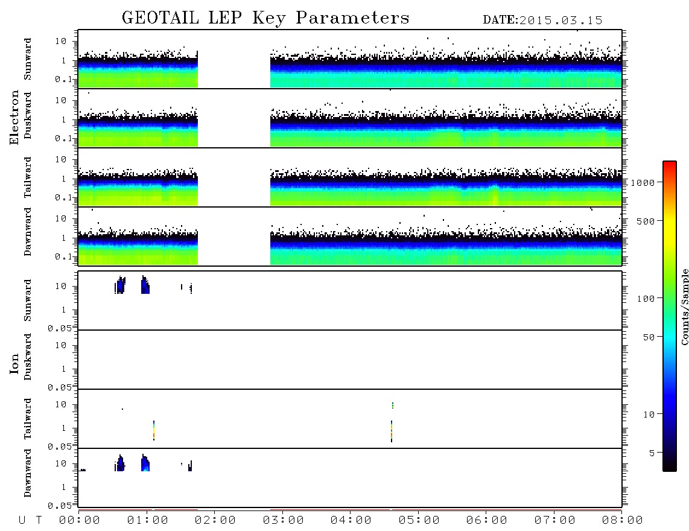Click the 1 tick of Ion Duskward panel

coord(63,369)
